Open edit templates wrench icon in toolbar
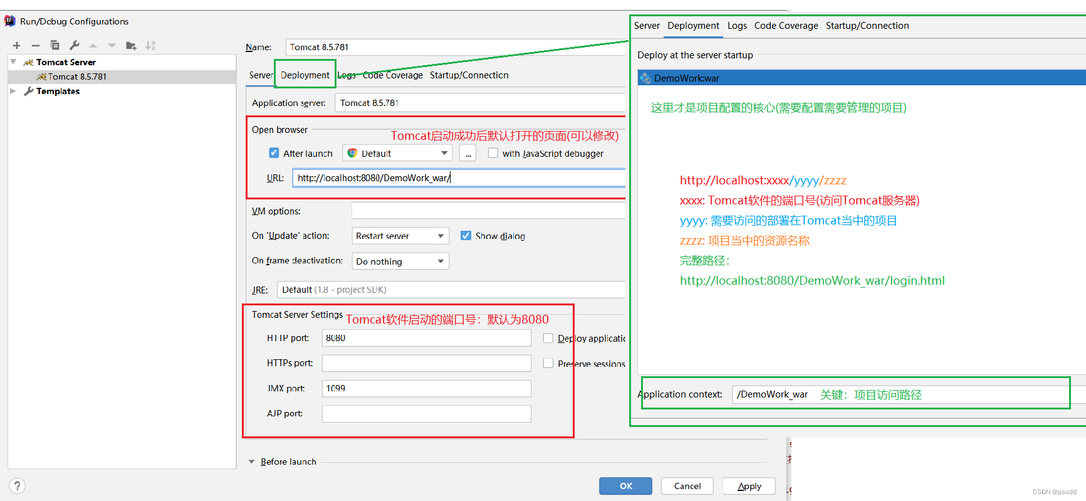Image resolution: width=1086 pixels, height=501 pixels. point(74,45)
